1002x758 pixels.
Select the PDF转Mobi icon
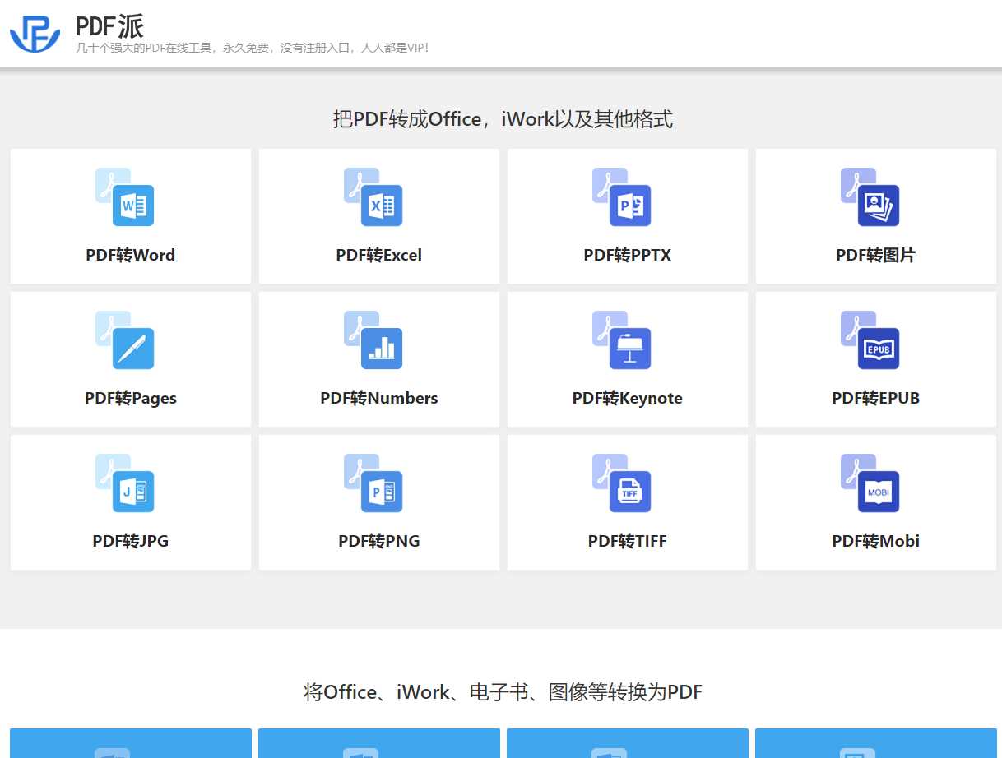click(x=870, y=483)
